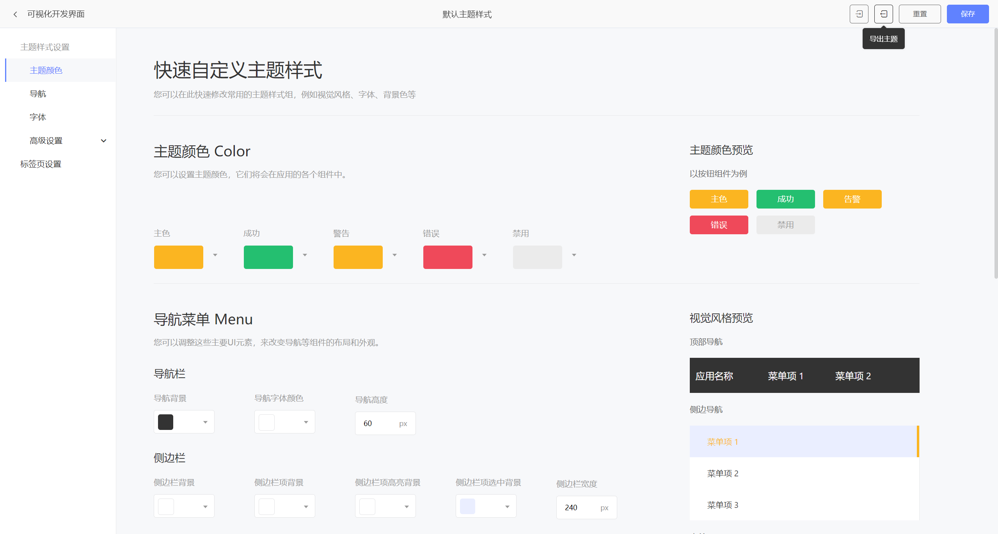The width and height of the screenshot is (998, 534).
Task: Open the 侧边栏背景 color picker dropdown
Action: [x=184, y=506]
